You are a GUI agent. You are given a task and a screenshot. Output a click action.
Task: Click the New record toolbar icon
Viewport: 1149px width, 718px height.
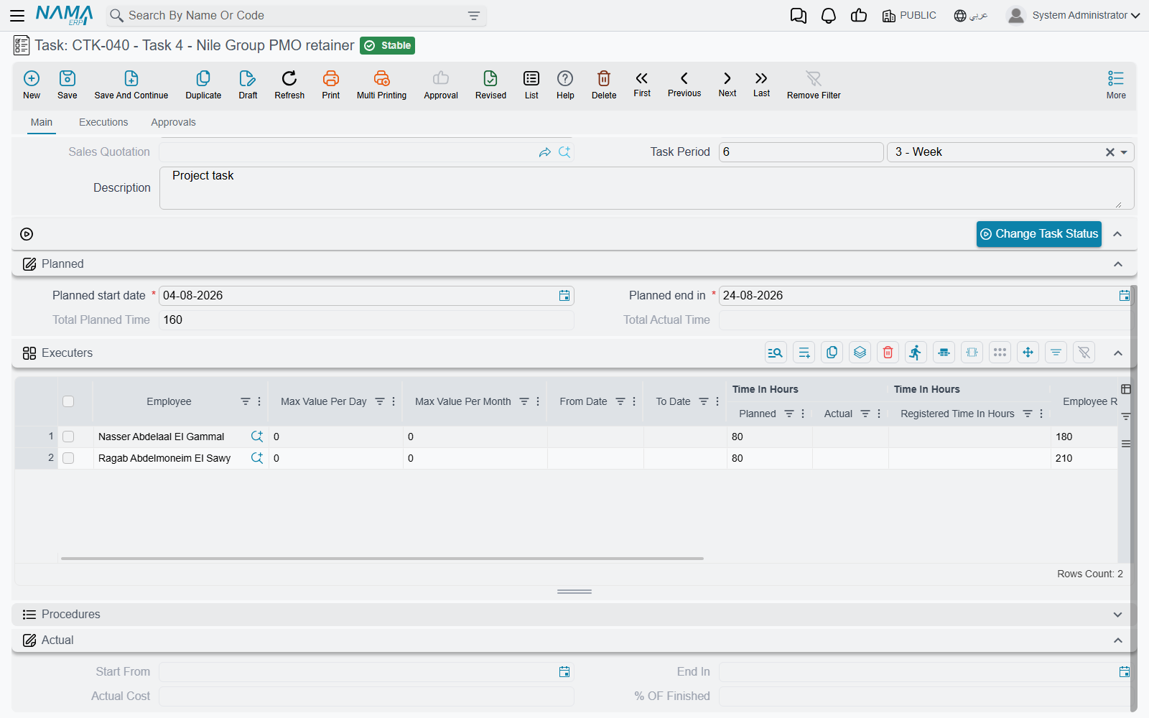click(x=32, y=85)
